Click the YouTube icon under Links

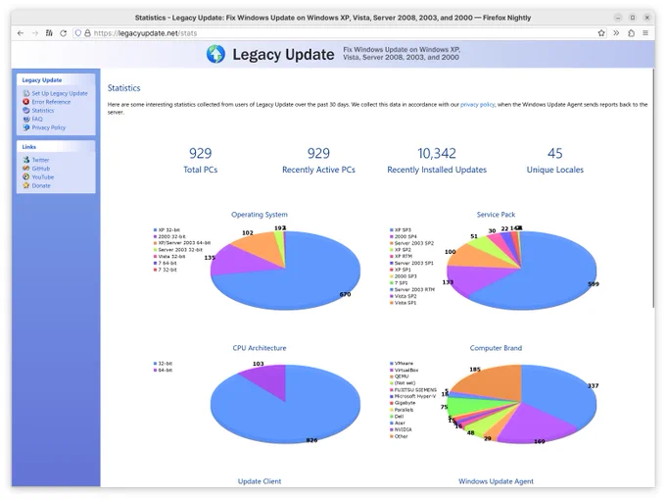pos(25,176)
